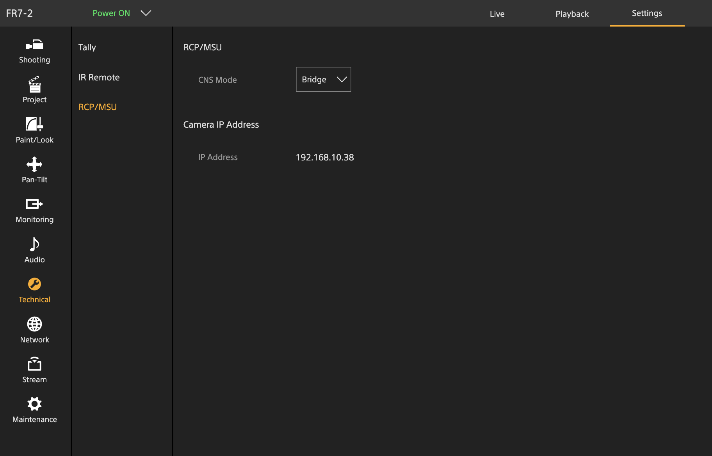The width and height of the screenshot is (712, 456).
Task: Select the RCP/MSU submenu item
Action: (98, 107)
